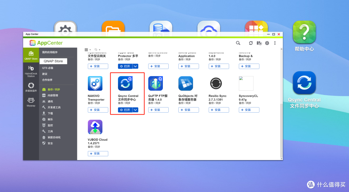Click the AppCenter logo in the header
The height and width of the screenshot is (192, 349).
pyautogui.click(x=46, y=43)
